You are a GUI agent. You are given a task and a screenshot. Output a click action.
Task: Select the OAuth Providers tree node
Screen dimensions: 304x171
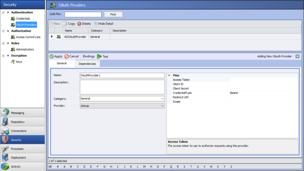(x=26, y=25)
